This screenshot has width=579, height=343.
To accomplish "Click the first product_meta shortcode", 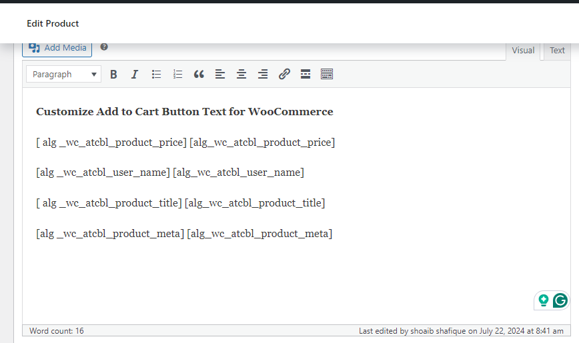I will click(x=110, y=234).
